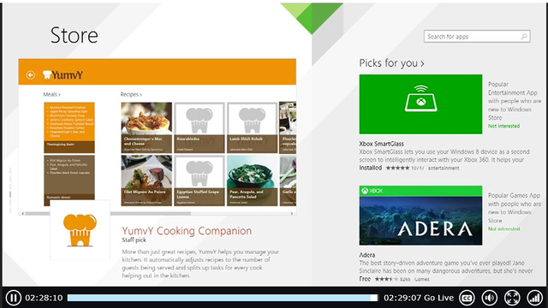
Task: Open the Adera game tile
Action: click(420, 216)
